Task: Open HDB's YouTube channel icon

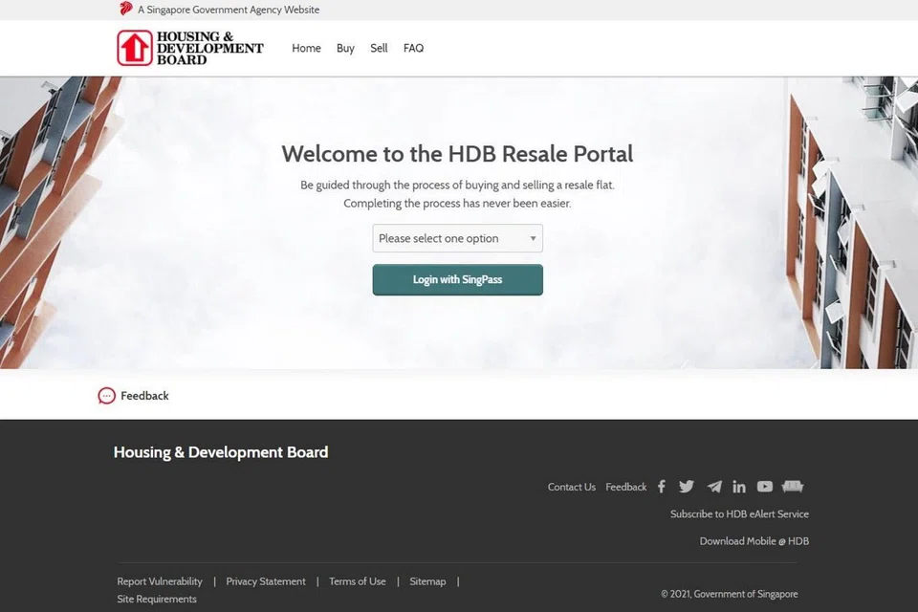Action: 765,487
